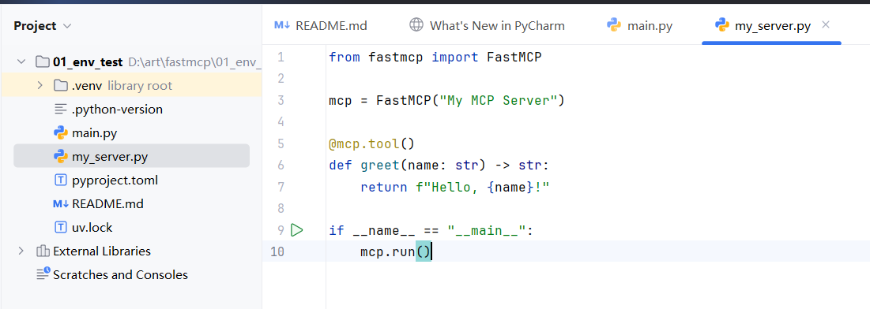Click line number 1 in the gutter
This screenshot has width=870, height=309.
[x=280, y=57]
